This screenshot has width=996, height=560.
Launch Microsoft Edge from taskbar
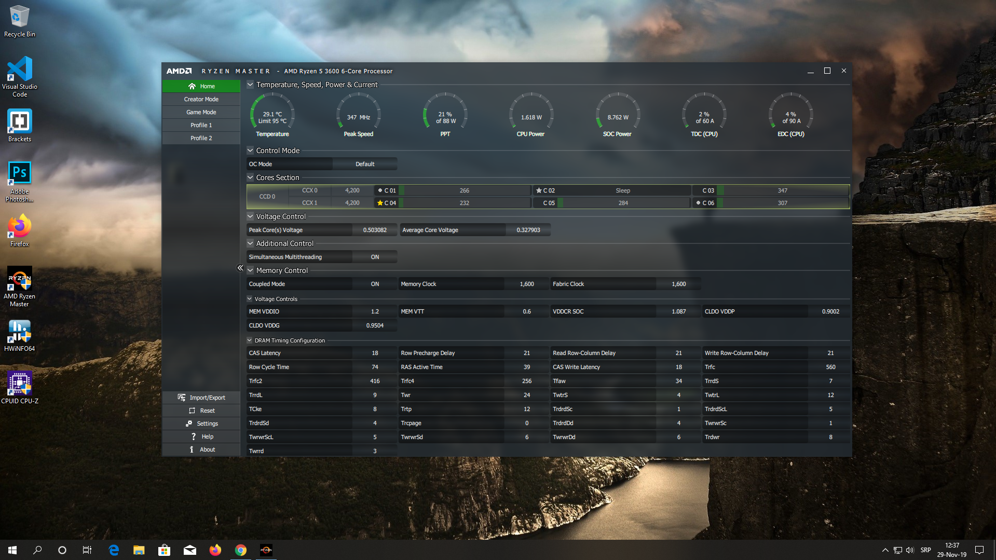(114, 550)
